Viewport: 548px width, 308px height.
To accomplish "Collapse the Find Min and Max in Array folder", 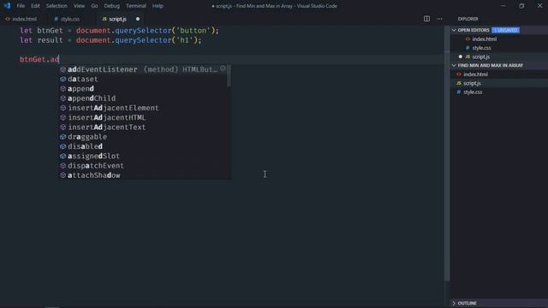I will tap(454, 65).
